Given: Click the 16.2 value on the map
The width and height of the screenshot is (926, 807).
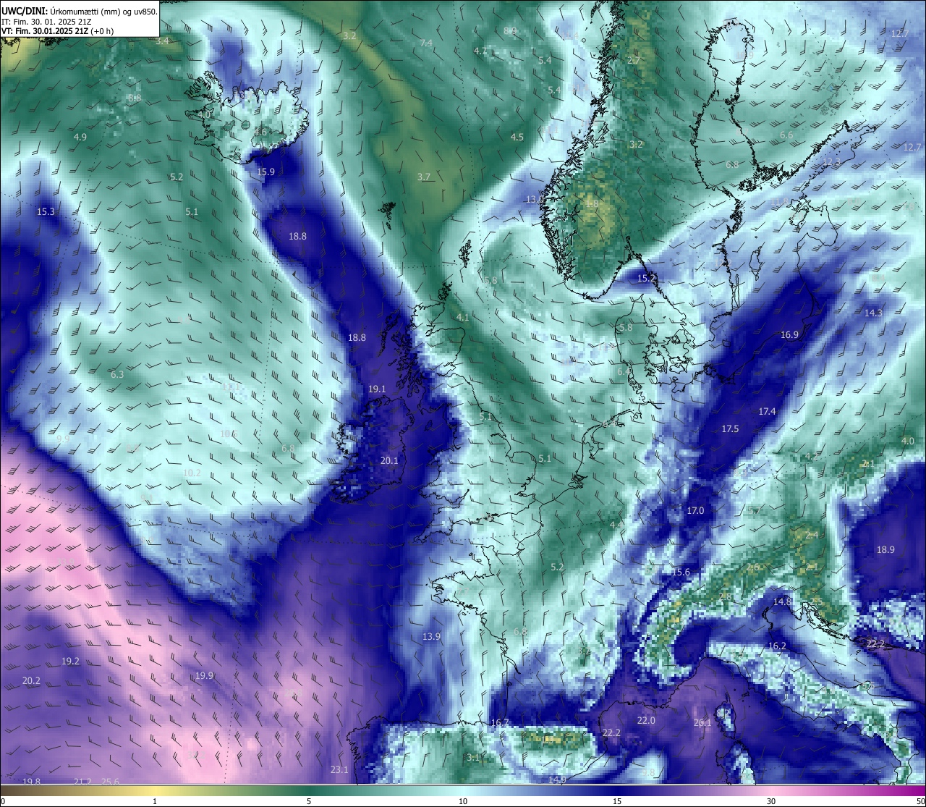Looking at the screenshot, I should click(777, 646).
